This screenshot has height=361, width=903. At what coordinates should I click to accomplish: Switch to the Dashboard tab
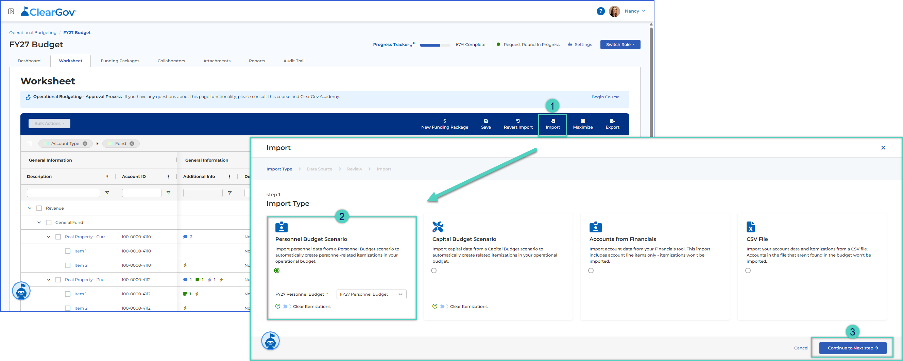pos(29,61)
